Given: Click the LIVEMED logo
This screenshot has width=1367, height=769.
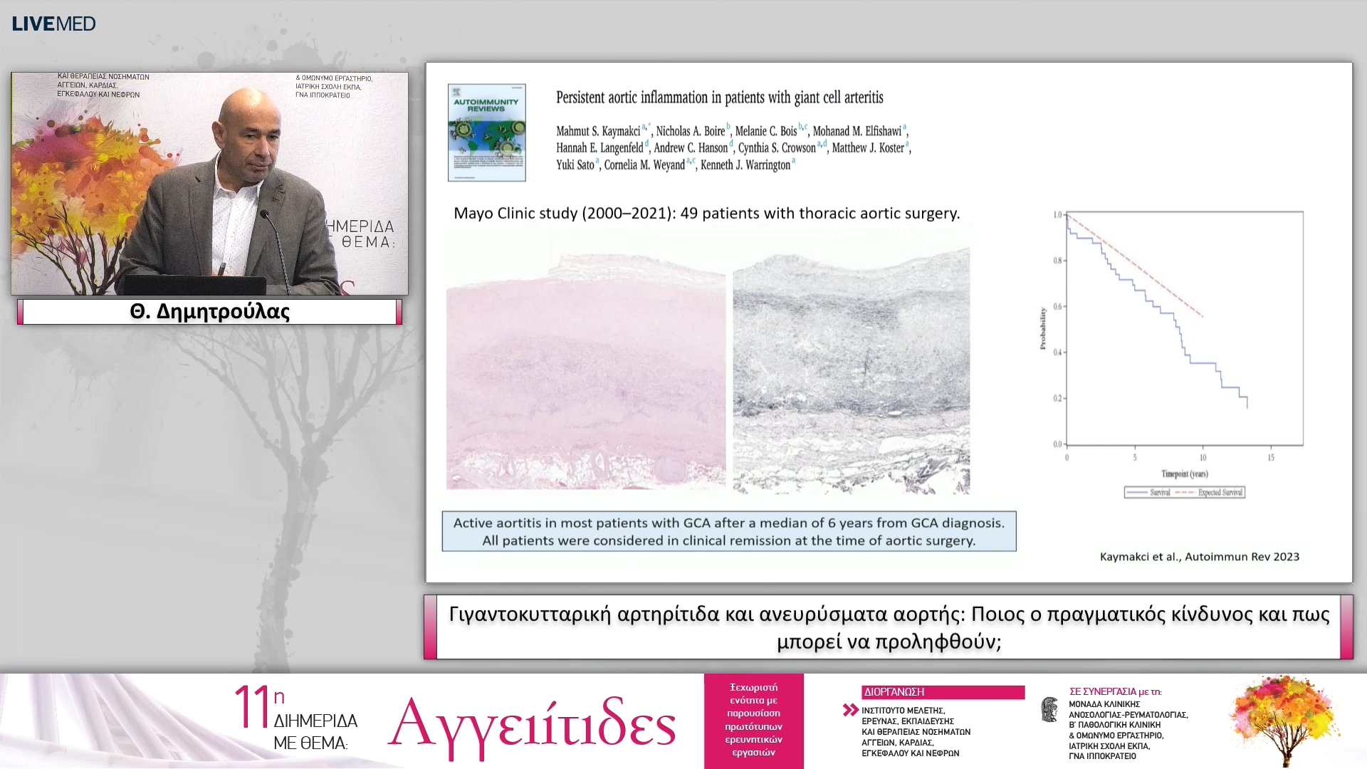Looking at the screenshot, I should 53,23.
